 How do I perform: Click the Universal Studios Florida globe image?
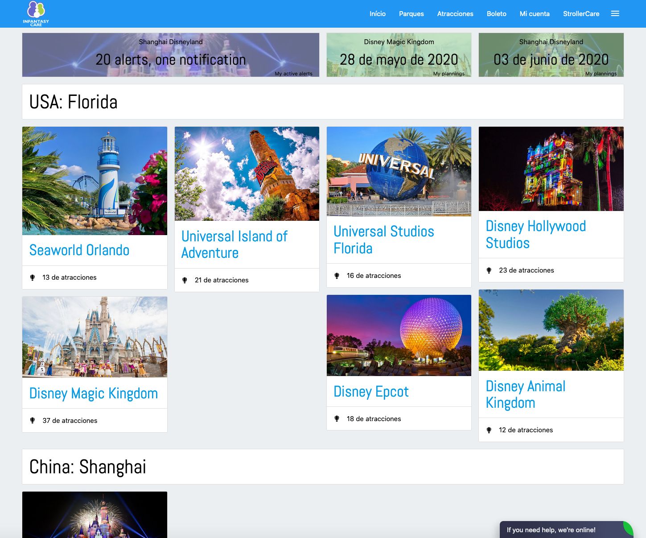point(399,171)
